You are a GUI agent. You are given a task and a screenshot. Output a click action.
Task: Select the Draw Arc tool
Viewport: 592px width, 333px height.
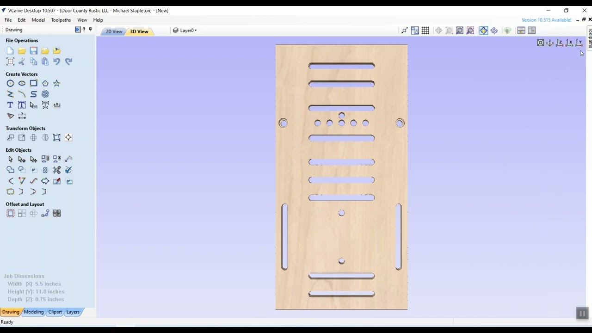pos(22,94)
